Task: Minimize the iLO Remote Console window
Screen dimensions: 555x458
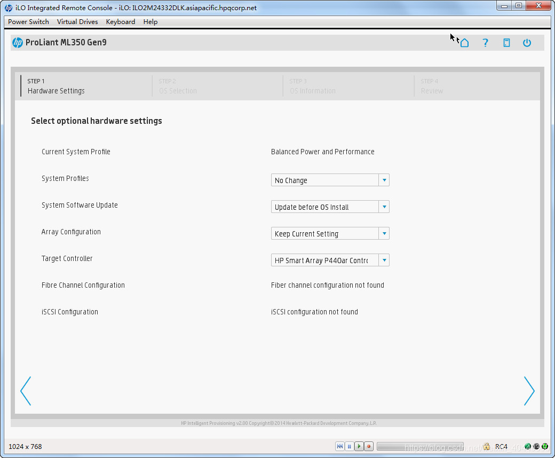Action: pos(504,6)
